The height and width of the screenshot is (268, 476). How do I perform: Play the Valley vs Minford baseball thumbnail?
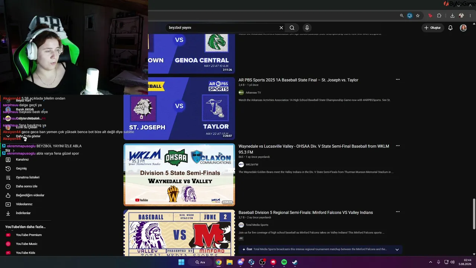pyautogui.click(x=179, y=233)
